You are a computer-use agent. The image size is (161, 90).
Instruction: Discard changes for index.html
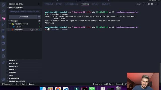point(34,30)
